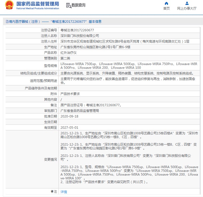The width and height of the screenshot is (203, 197).
Task: Click the document icon before 境内医疗器械
Action: pyautogui.click(x=7, y=21)
